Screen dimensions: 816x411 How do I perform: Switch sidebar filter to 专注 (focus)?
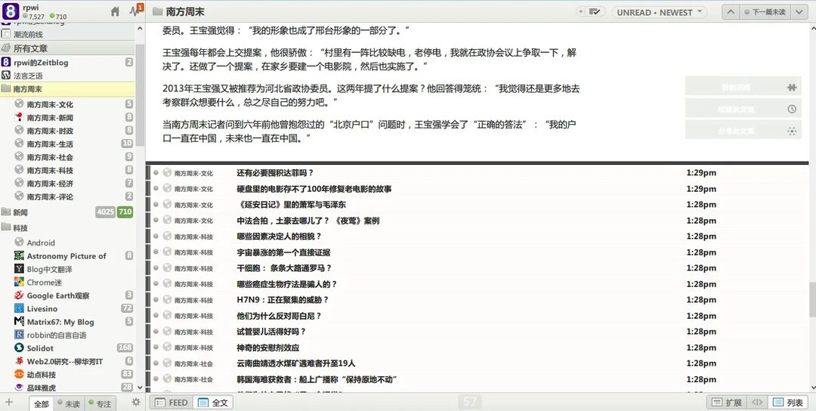click(x=98, y=403)
